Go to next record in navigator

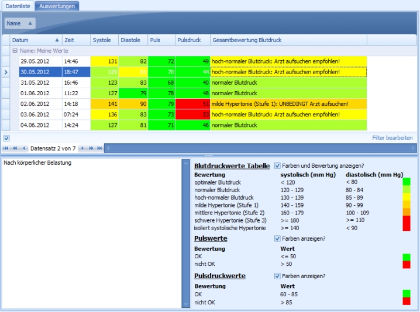(x=82, y=148)
